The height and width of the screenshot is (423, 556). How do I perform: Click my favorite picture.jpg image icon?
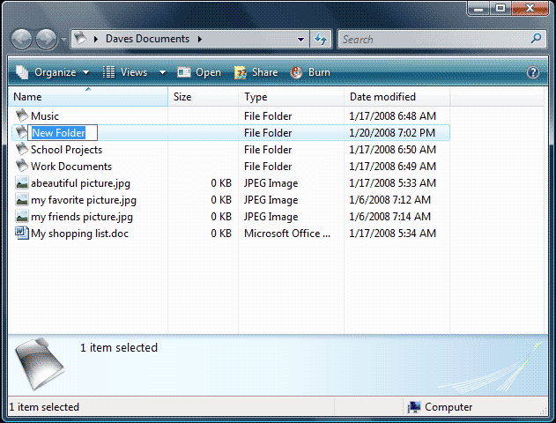22,199
